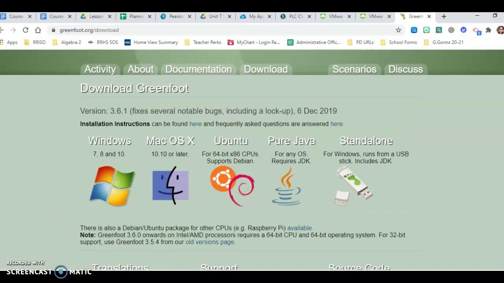Open the Download navigation item

pos(266,69)
